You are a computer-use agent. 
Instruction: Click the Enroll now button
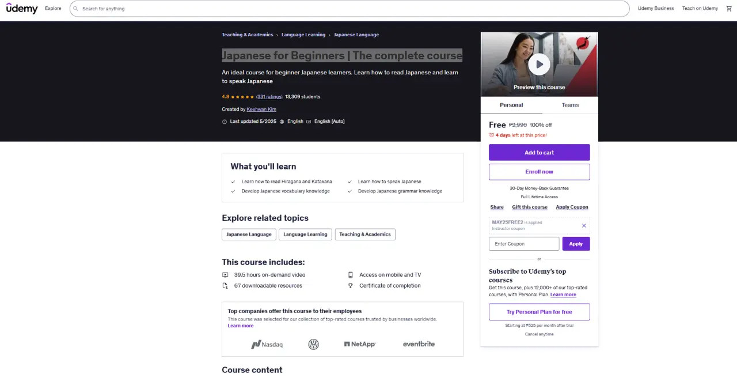click(x=540, y=172)
